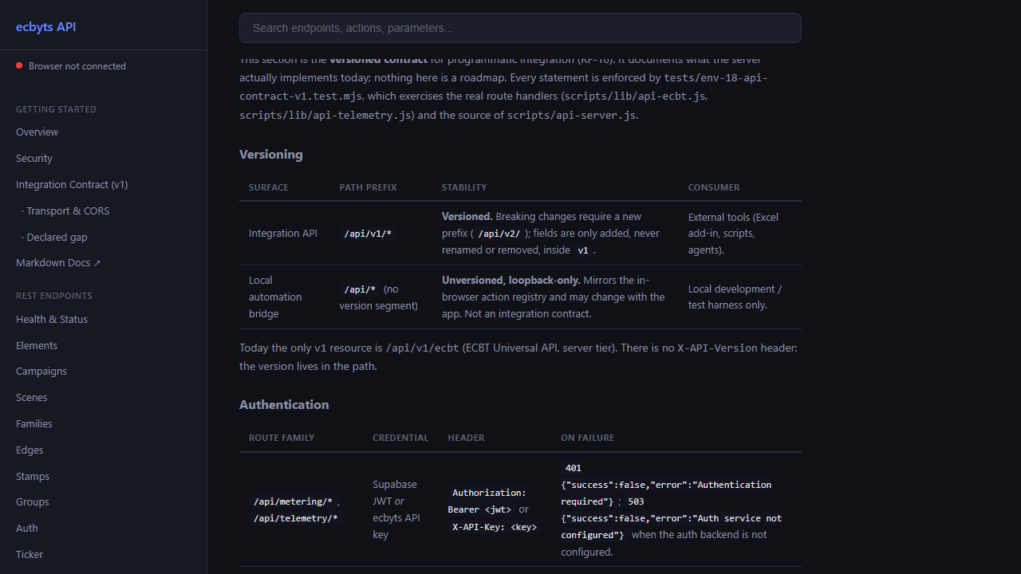Select Integration Contract (v1) in sidebar
1021x574 pixels.
click(x=72, y=184)
